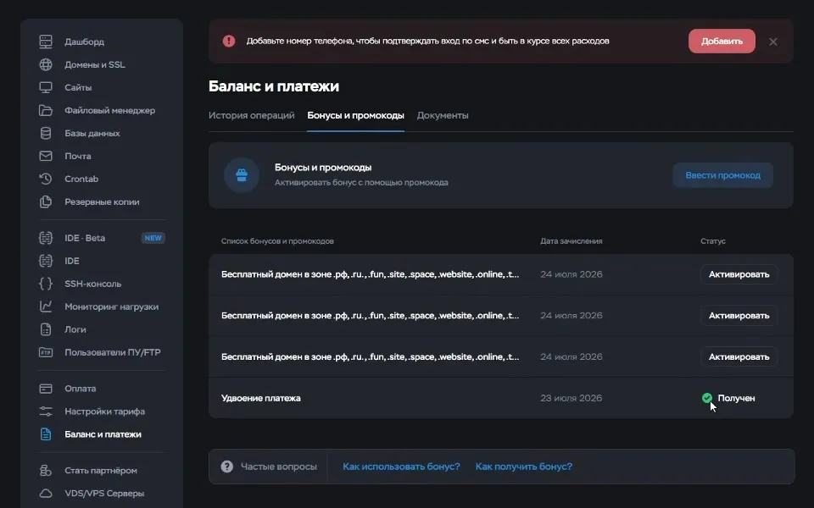Click the card icon beside Оплата
This screenshot has width=814, height=508.
46,389
